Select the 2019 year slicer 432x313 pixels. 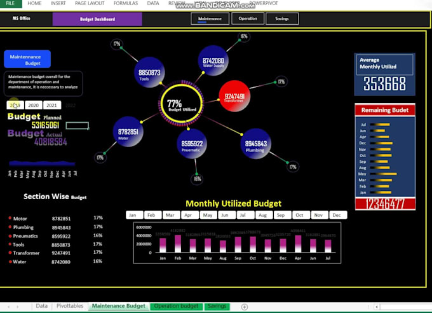tap(15, 105)
